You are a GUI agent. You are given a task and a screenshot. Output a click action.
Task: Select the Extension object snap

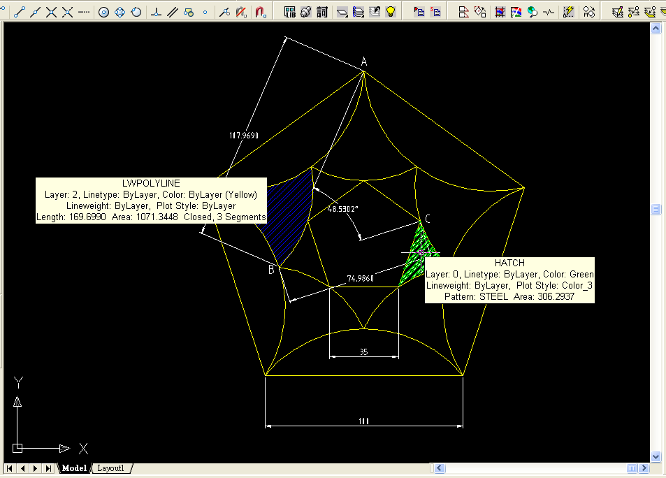click(84, 12)
